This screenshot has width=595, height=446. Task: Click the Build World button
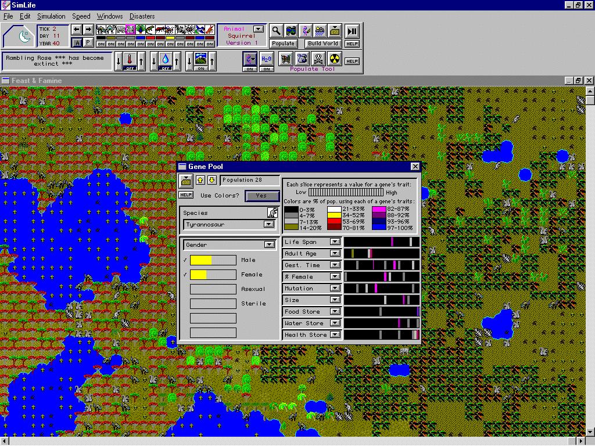coord(323,44)
